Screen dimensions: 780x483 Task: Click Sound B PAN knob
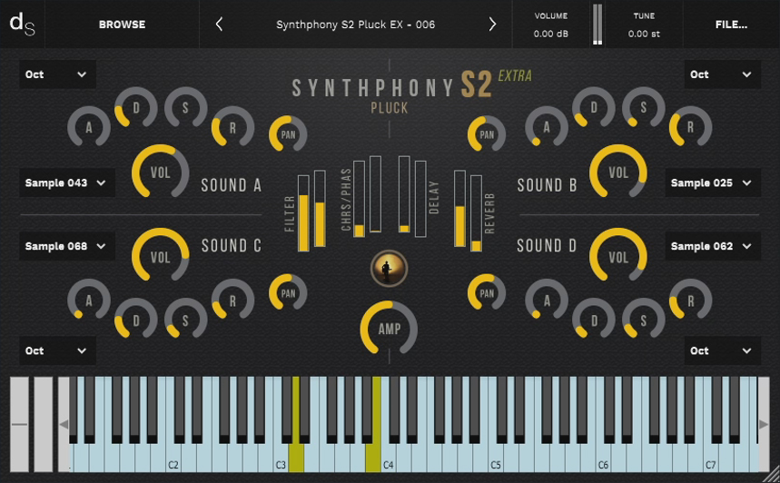point(487,134)
